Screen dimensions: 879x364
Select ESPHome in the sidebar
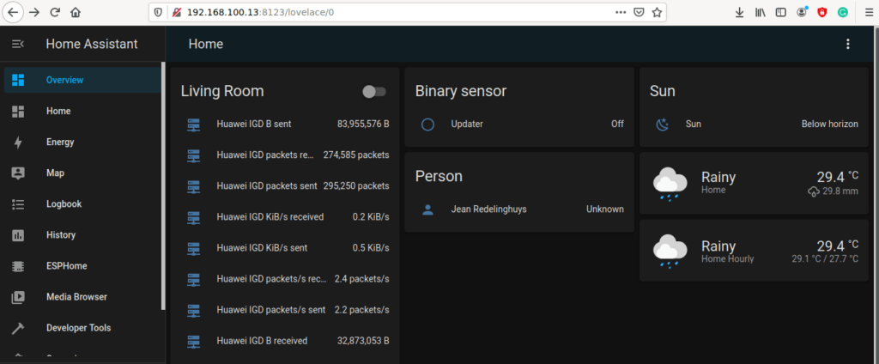pyautogui.click(x=82, y=266)
